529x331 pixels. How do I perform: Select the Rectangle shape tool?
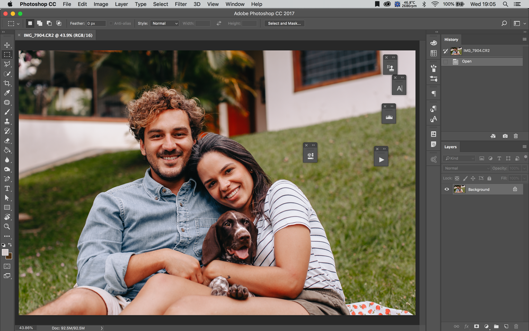[7, 207]
